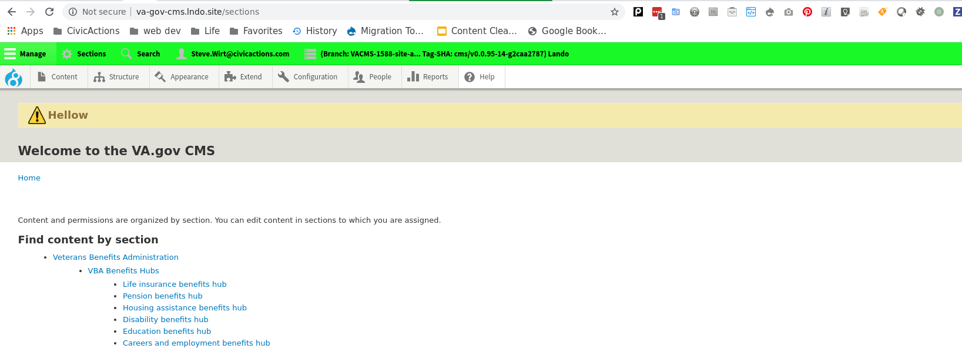This screenshot has width=962, height=348.
Task: Open the CivicActions bookmarks folder
Action: pyautogui.click(x=86, y=31)
